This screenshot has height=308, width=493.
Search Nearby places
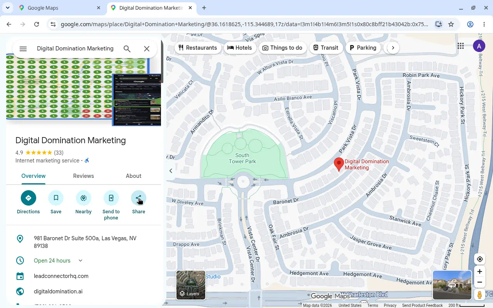[84, 203]
